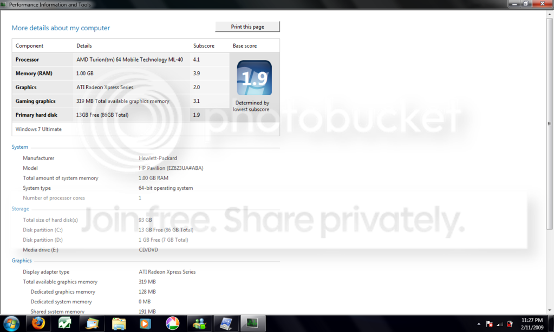Click '93 GB' total hard disk size
Image resolution: width=554 pixels, height=332 pixels.
coord(145,220)
